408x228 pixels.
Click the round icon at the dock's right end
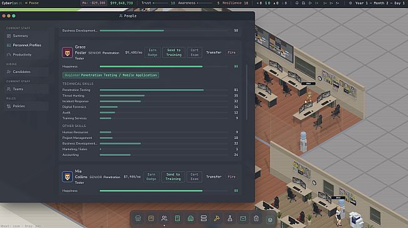[x=270, y=219]
